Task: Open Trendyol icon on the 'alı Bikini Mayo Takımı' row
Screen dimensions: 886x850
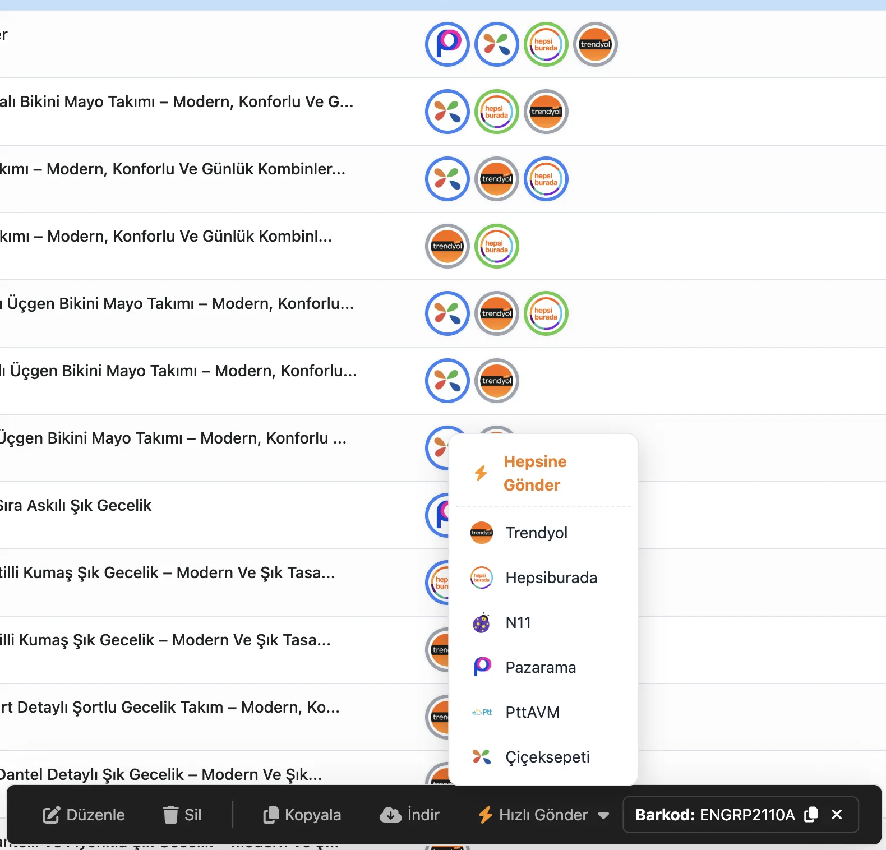Action: coord(546,112)
